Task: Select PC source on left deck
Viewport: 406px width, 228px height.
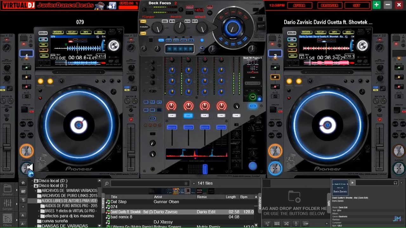Action: click(43, 50)
